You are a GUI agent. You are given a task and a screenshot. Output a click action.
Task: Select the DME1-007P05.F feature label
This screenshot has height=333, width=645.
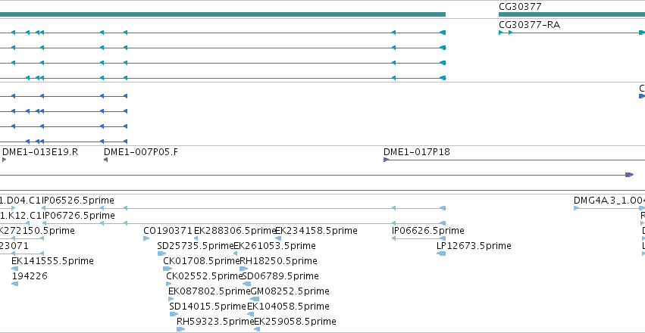[x=141, y=152]
